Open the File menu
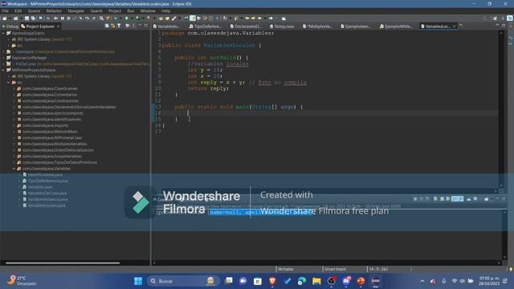514x289 pixels. 6,10
